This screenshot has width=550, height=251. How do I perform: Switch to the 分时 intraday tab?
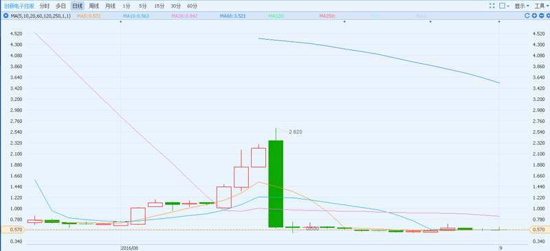[44, 6]
